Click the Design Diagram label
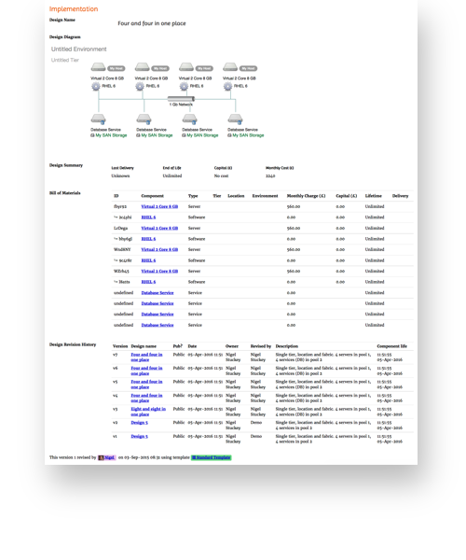This screenshot has width=466, height=560. (65, 36)
